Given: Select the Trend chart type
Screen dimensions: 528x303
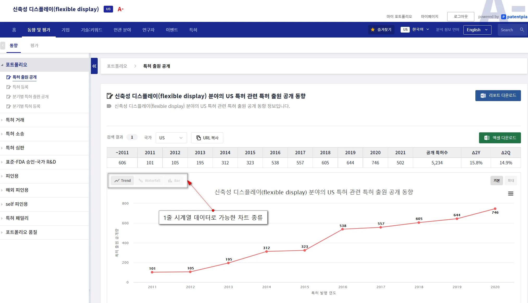Looking at the screenshot, I should [x=122, y=181].
